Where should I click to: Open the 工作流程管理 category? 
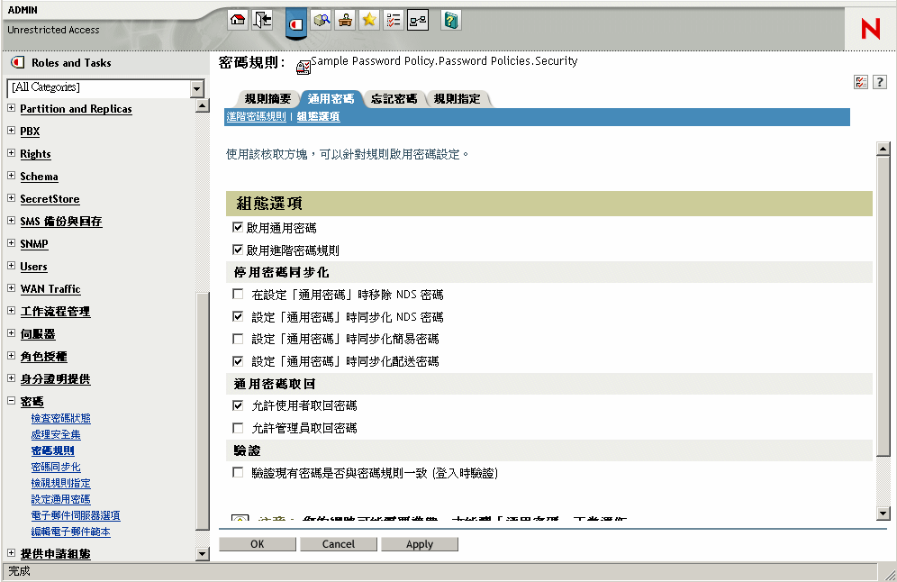pos(55,312)
